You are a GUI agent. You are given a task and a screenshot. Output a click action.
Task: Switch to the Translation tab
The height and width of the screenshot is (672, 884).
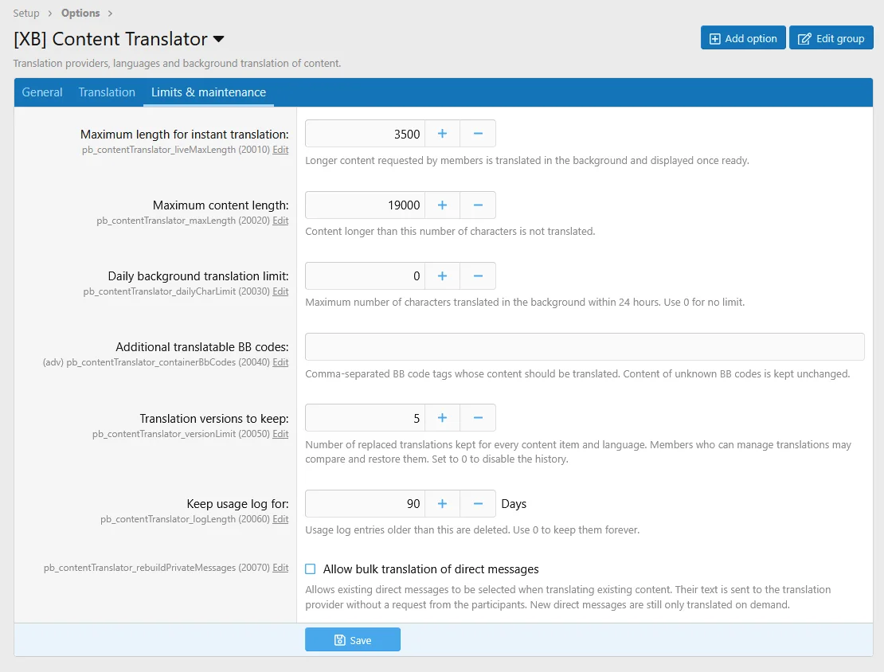pyautogui.click(x=107, y=92)
